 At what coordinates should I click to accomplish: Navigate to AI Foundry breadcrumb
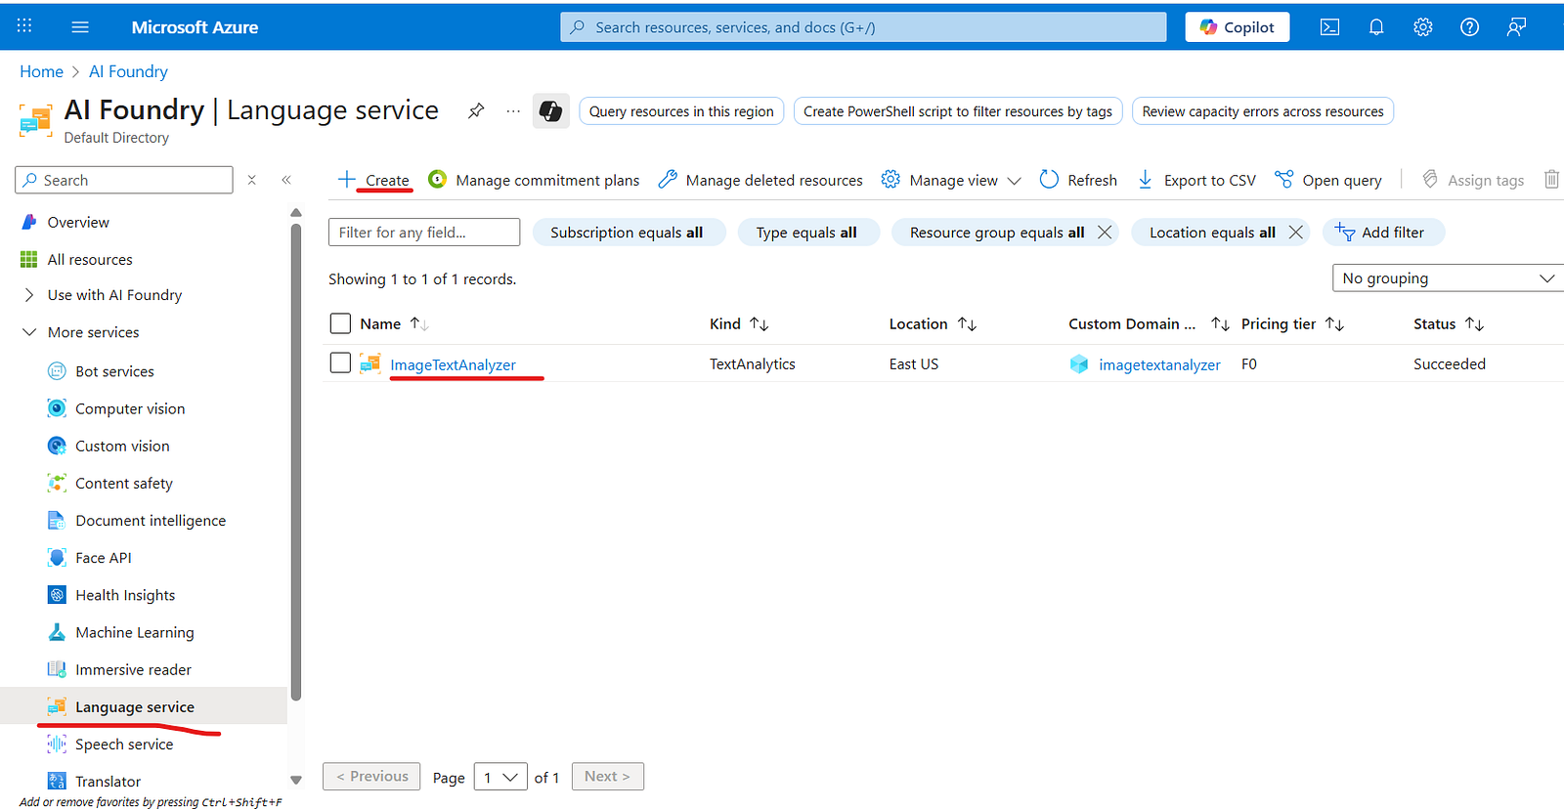click(x=128, y=71)
